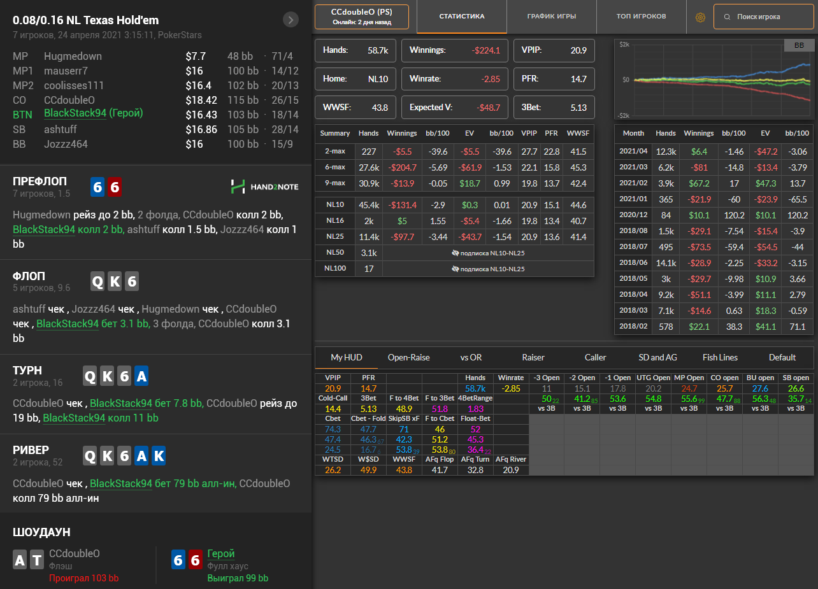Screen dimensions: 818x589
Task: Click the CO open HUD value 25.7
Action: click(725, 388)
